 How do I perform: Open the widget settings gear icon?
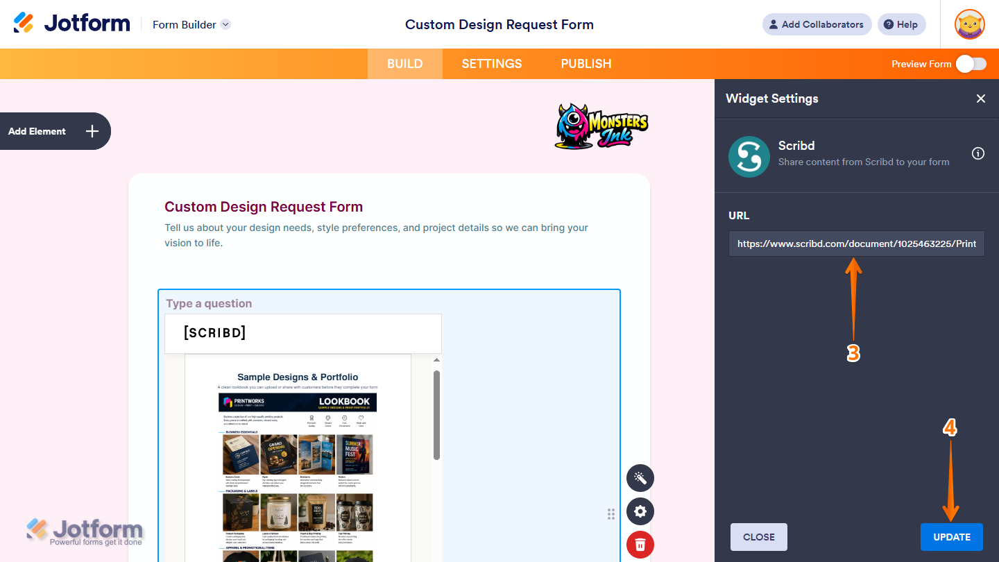(x=640, y=511)
